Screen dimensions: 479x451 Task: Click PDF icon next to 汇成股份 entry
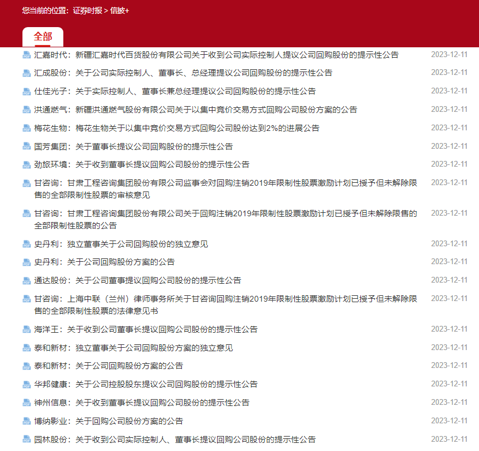(x=26, y=73)
